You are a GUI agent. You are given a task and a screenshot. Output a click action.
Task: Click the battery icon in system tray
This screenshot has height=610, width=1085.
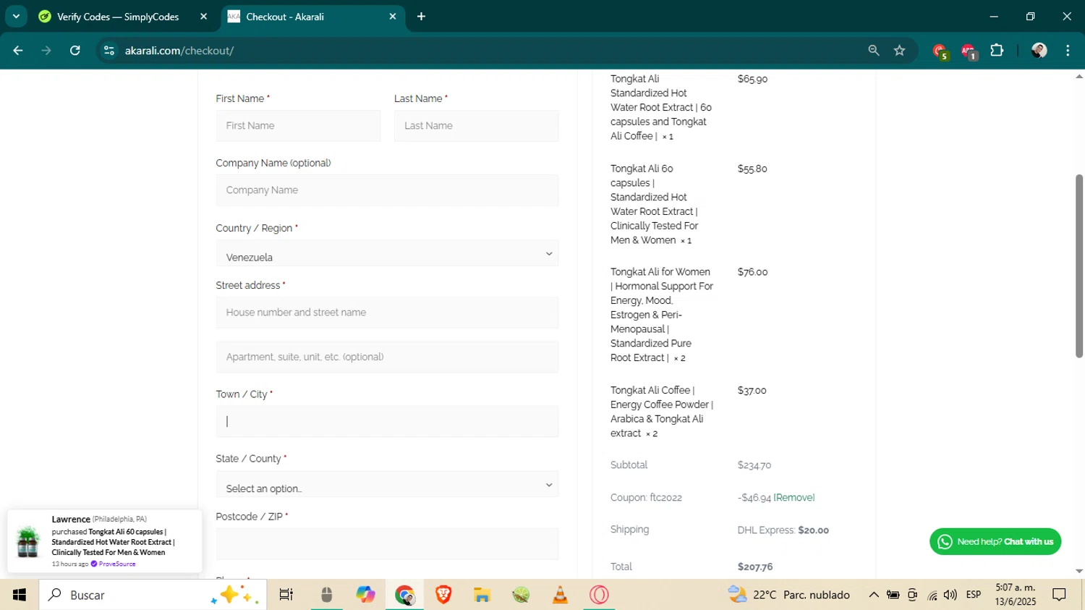(x=893, y=595)
